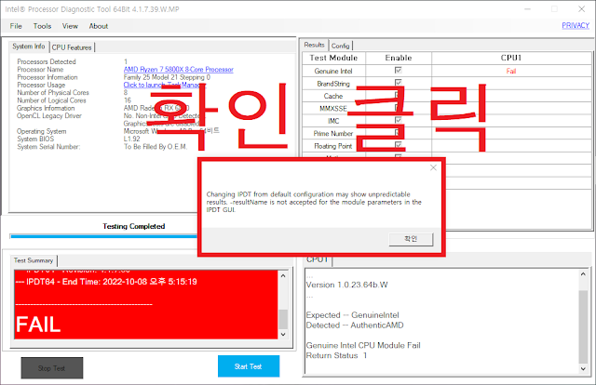Image resolution: width=596 pixels, height=385 pixels.
Task: Select the Test Summary tab
Action: (x=34, y=260)
